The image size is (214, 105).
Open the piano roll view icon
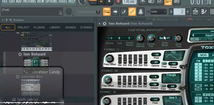coord(204,12)
